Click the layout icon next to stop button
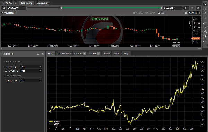The width and height of the screenshot is (208, 132). (x=198, y=8)
